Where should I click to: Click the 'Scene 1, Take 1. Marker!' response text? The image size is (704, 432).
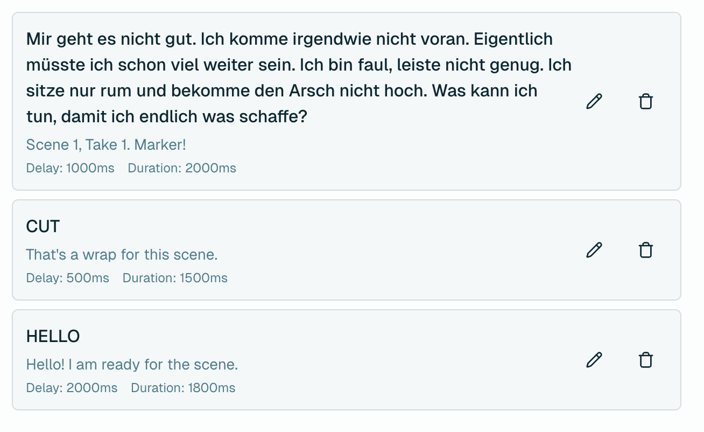[106, 144]
